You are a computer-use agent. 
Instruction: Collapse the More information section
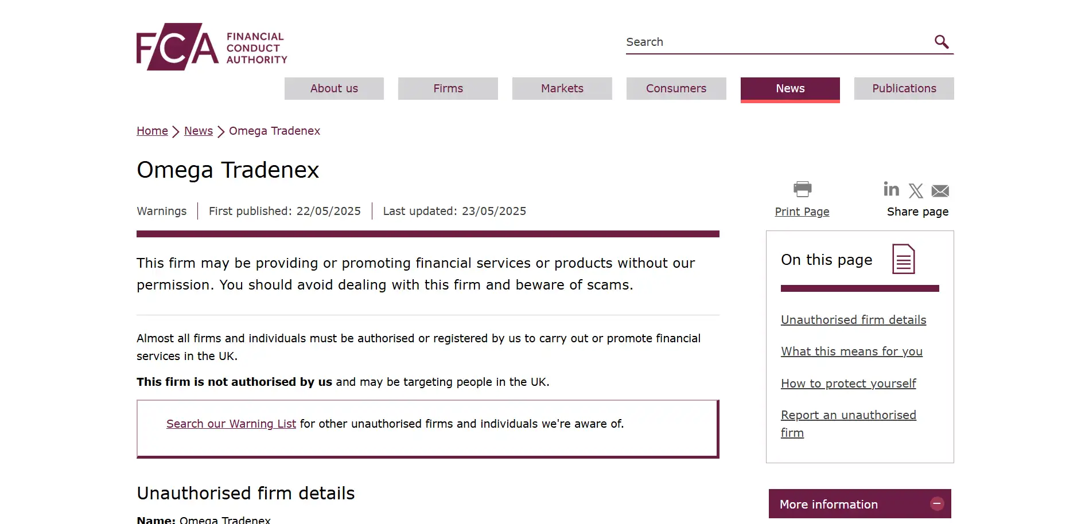tap(936, 504)
